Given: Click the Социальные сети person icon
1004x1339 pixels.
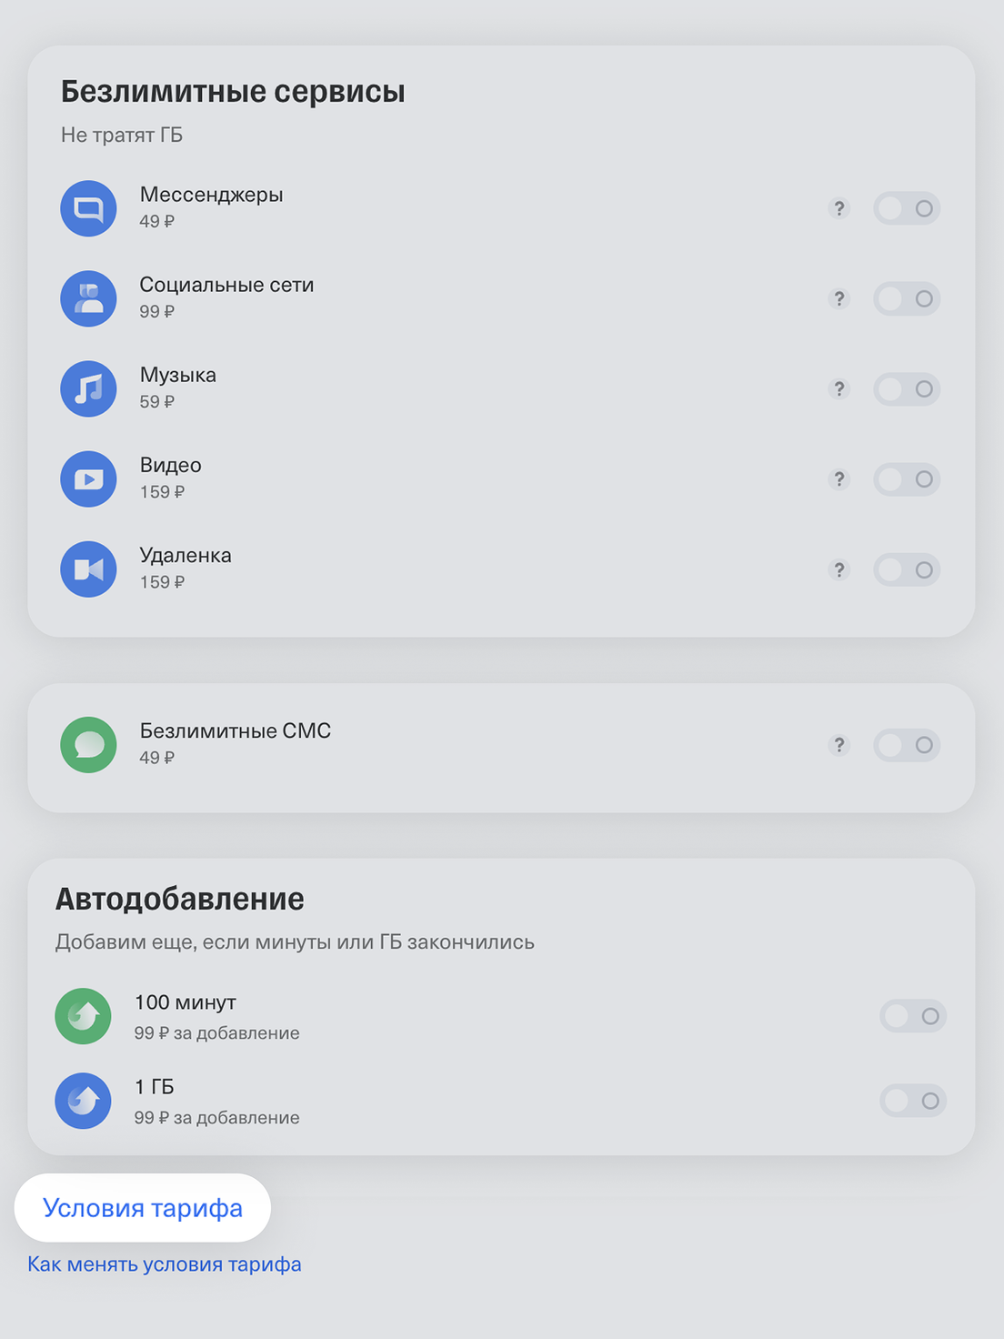Looking at the screenshot, I should click(88, 298).
